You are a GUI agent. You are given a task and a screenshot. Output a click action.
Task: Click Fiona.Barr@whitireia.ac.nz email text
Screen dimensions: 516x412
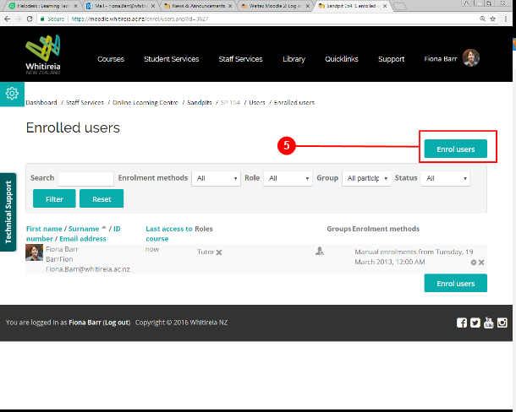click(x=87, y=269)
